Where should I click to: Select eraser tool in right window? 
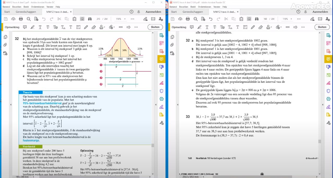pos(261,27)
